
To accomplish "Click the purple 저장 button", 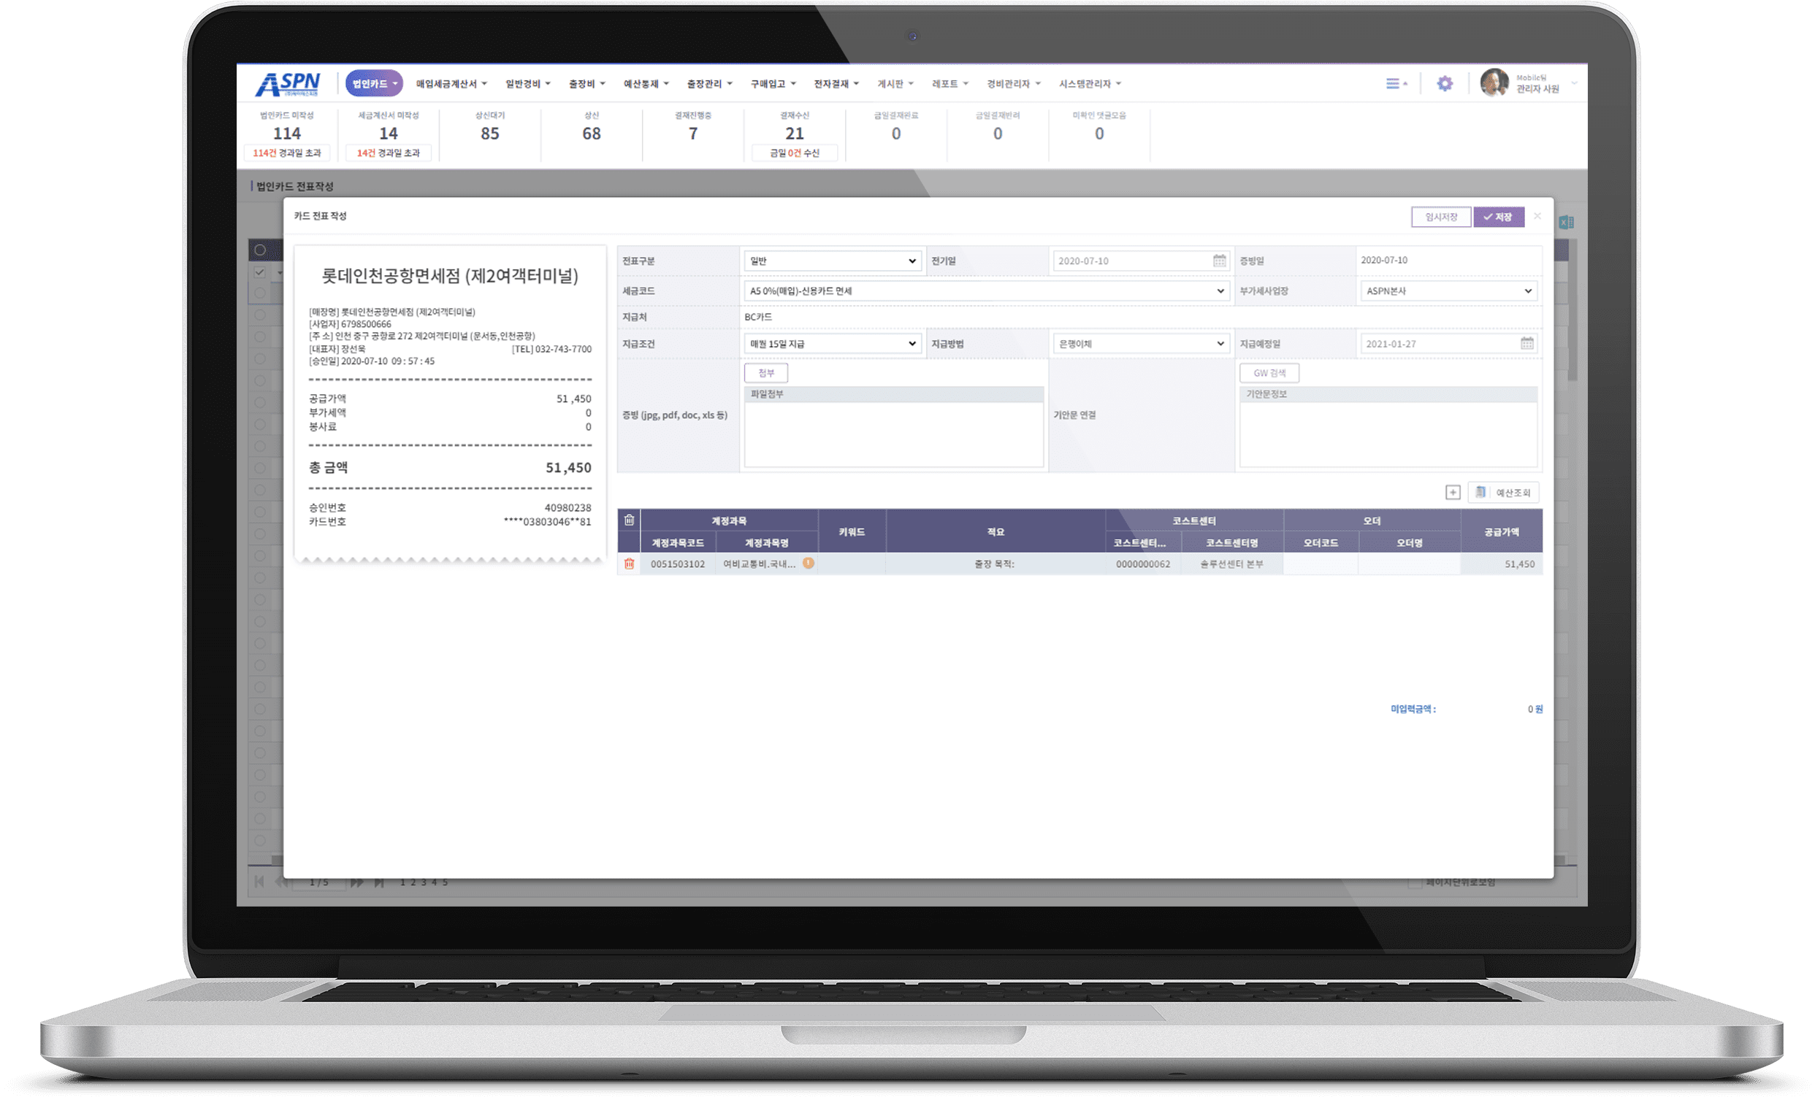I will [x=1498, y=218].
